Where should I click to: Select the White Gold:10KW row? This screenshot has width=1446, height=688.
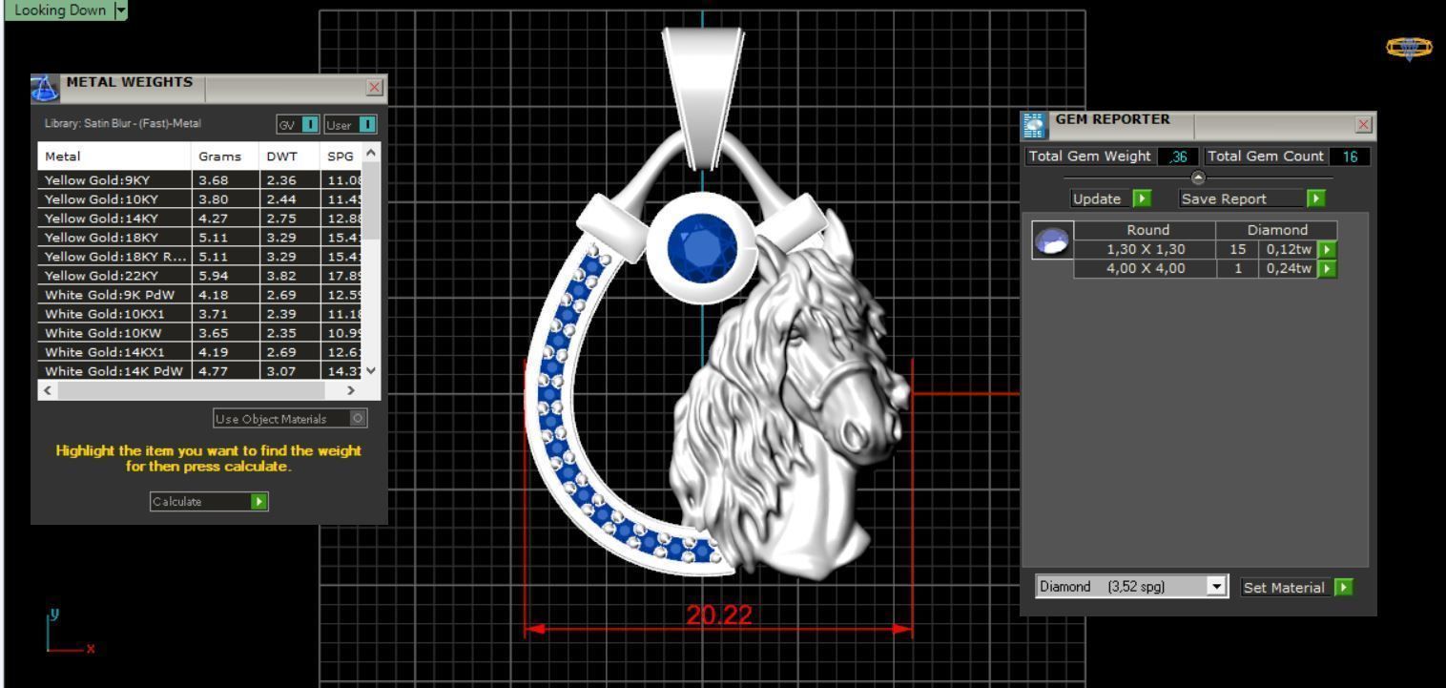pos(201,333)
